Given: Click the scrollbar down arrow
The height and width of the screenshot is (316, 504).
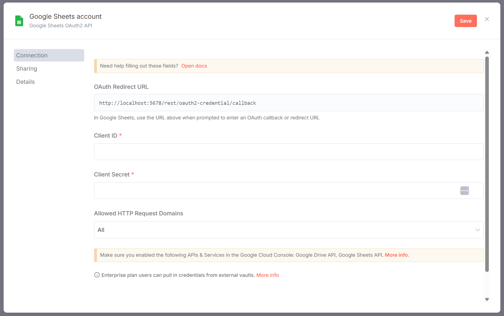Looking at the screenshot, I should 487,299.
